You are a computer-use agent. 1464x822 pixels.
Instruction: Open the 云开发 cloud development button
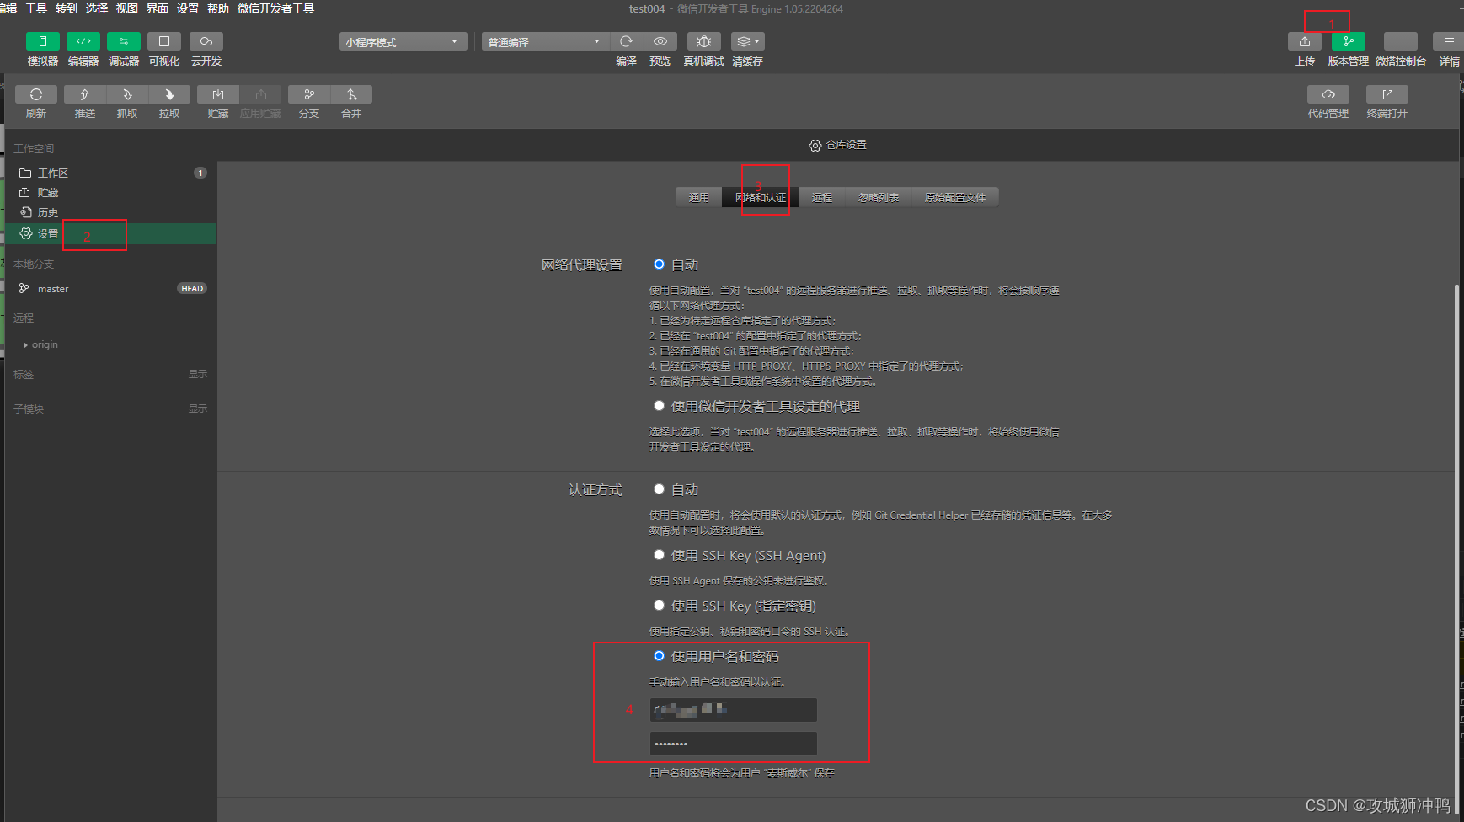coord(206,41)
